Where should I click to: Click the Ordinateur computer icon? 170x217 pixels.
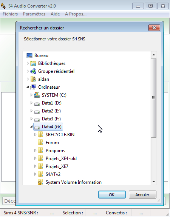33,87
